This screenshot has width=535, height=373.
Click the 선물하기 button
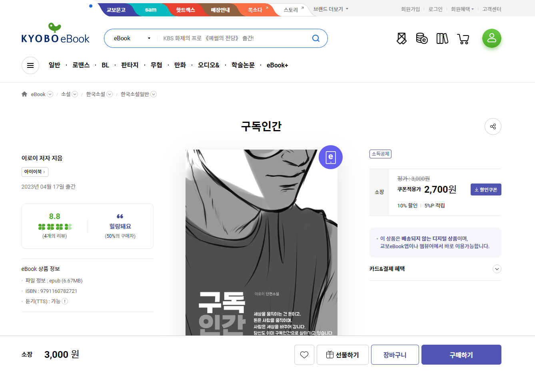click(x=343, y=355)
